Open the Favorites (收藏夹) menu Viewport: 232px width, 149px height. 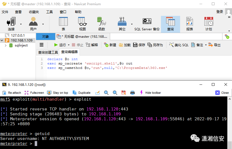point(34,12)
